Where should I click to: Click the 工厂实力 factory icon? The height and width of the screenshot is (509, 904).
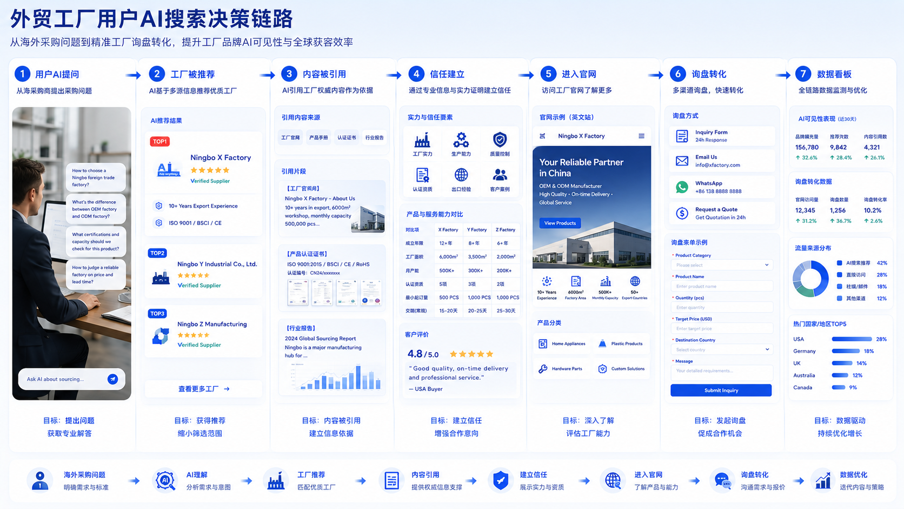[x=422, y=141]
